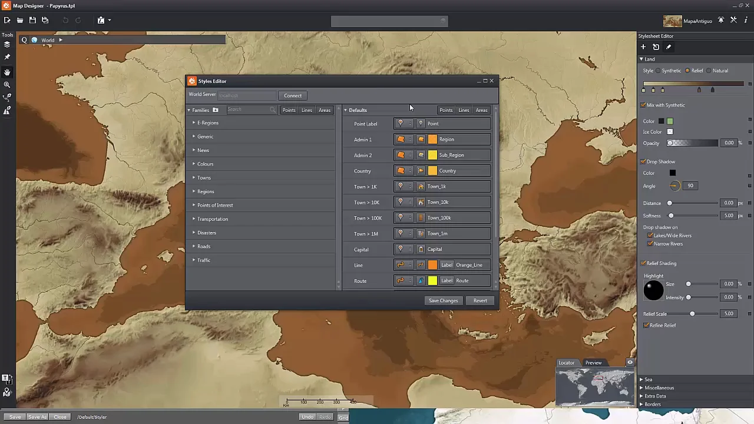Click the notification bell icon

(721, 21)
